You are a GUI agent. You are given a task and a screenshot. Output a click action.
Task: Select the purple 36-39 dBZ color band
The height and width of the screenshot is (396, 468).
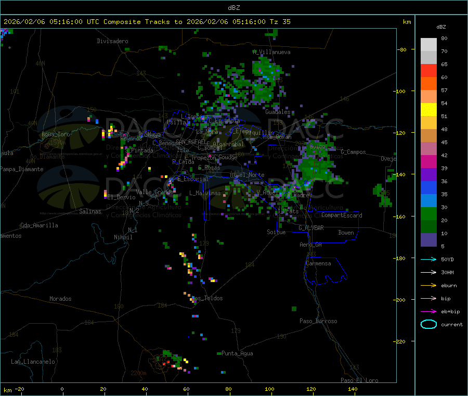click(428, 175)
